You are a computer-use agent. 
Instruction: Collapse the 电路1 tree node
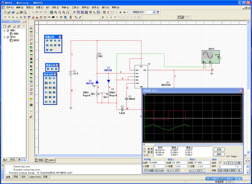click(4, 30)
